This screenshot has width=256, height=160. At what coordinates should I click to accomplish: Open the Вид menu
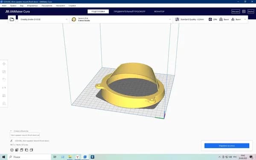22,6
